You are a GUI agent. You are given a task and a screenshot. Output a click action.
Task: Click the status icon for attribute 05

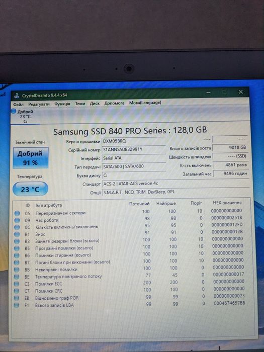pyautogui.click(x=17, y=213)
